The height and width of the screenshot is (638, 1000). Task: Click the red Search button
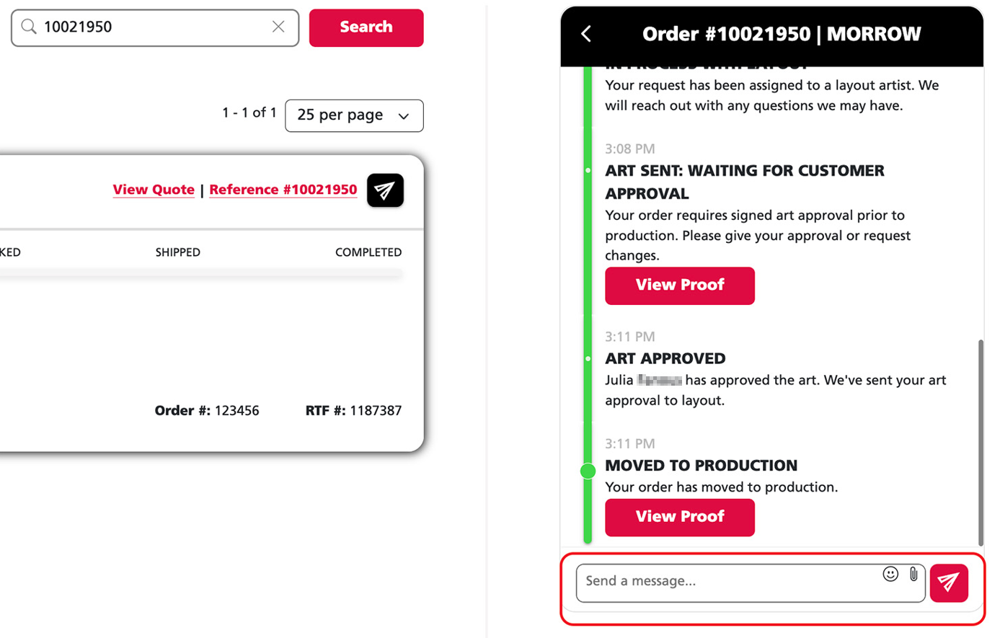[366, 27]
